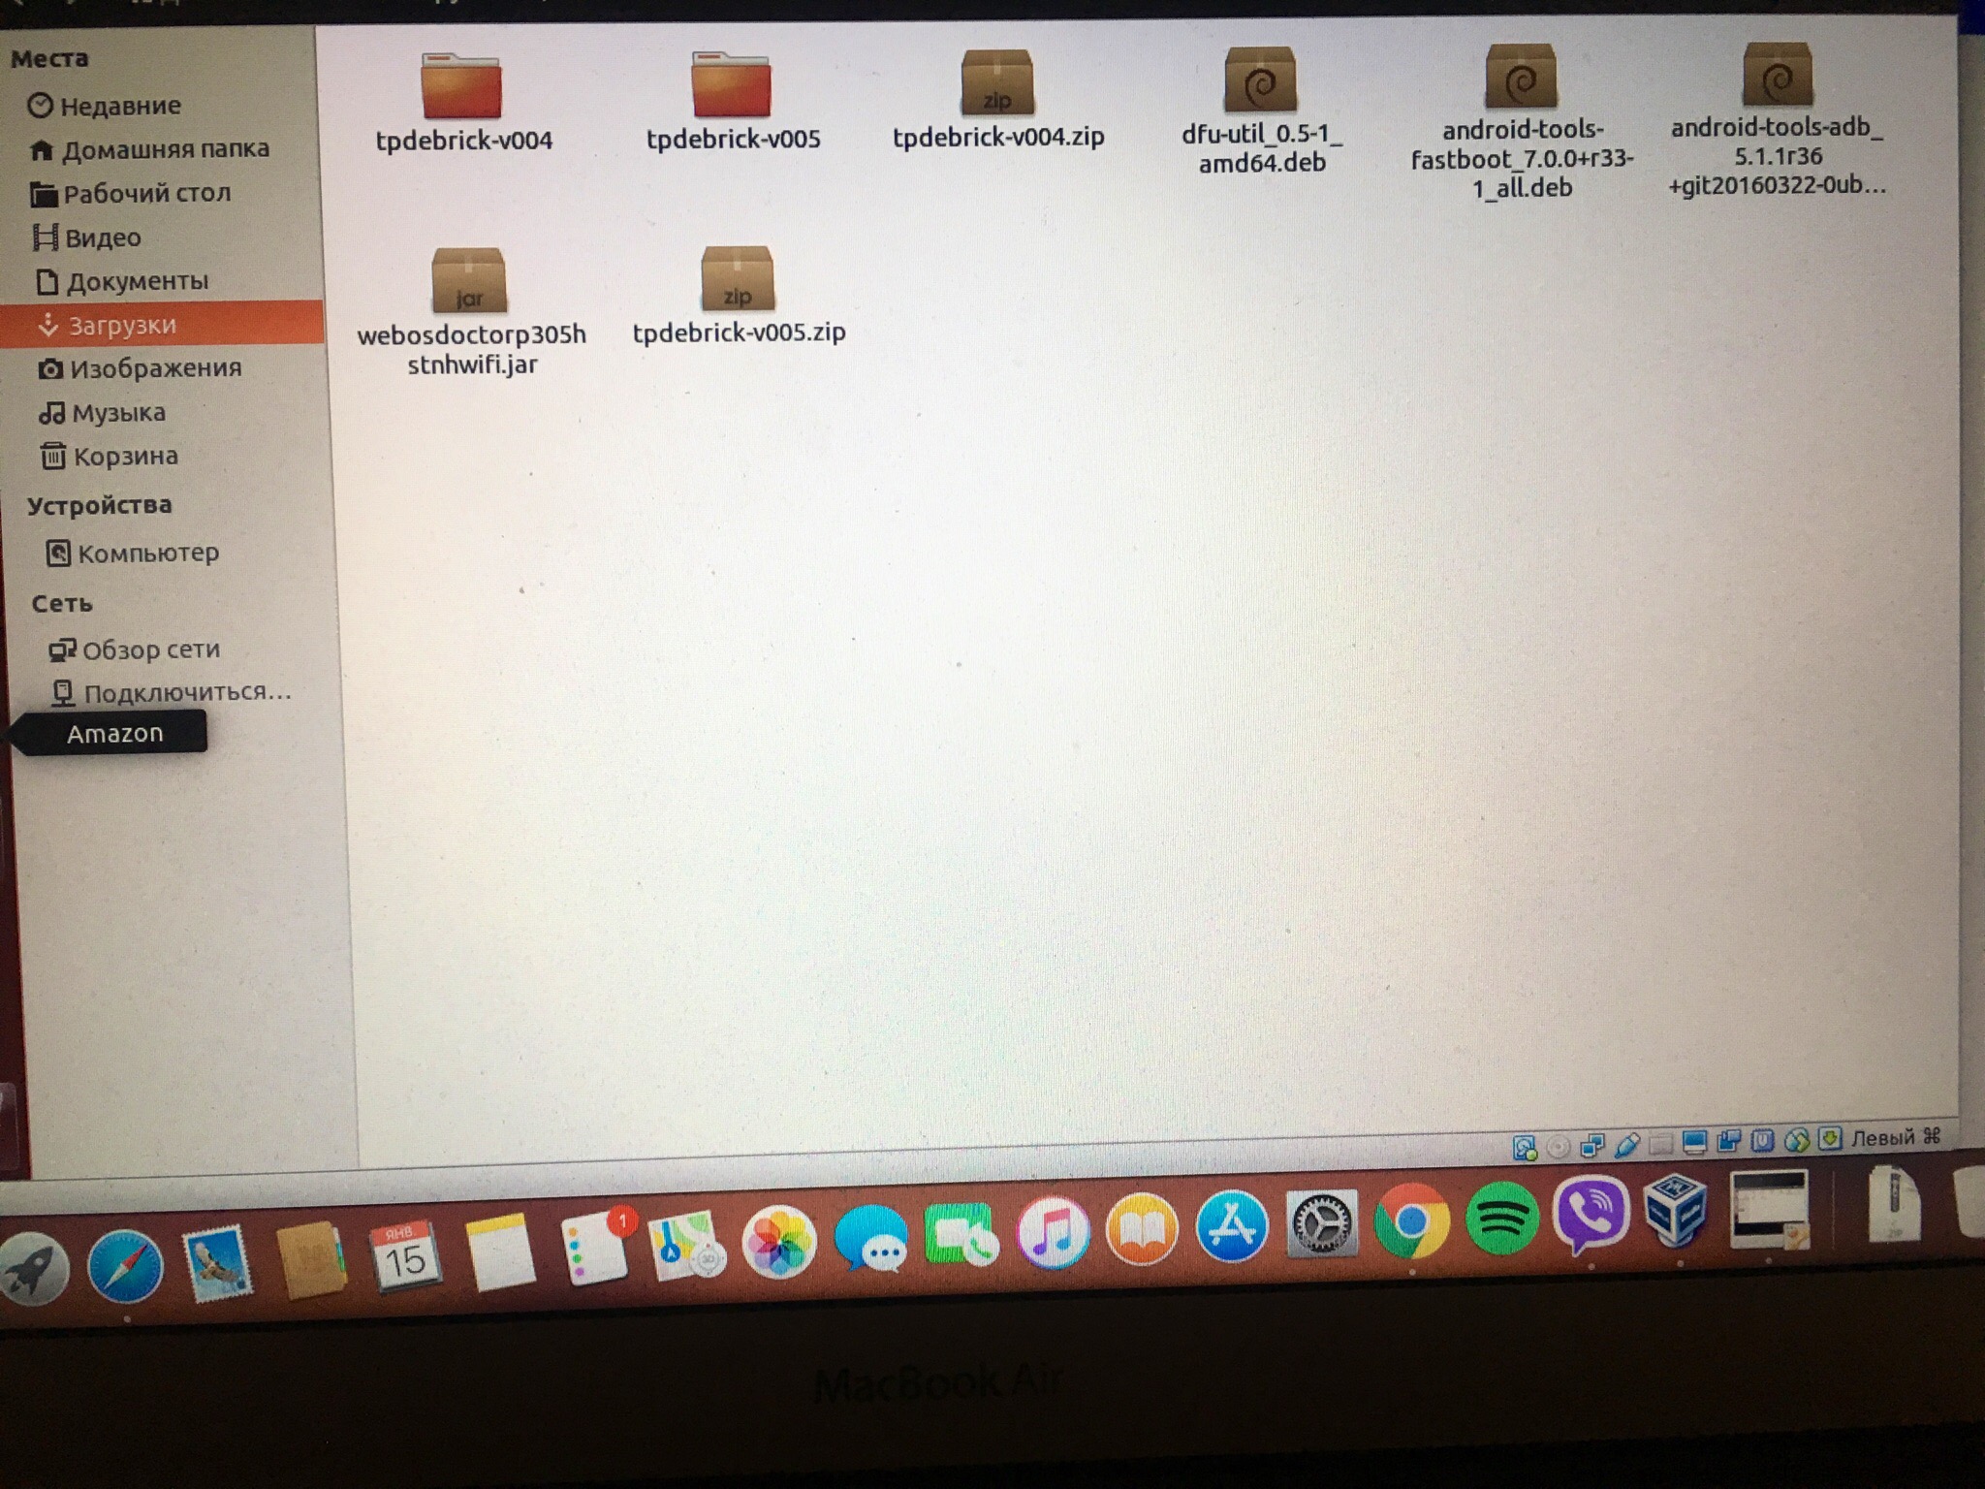Viewport: 1985px width, 1489px height.
Task: Open the tpdebrick-v004 folder
Action: [461, 87]
